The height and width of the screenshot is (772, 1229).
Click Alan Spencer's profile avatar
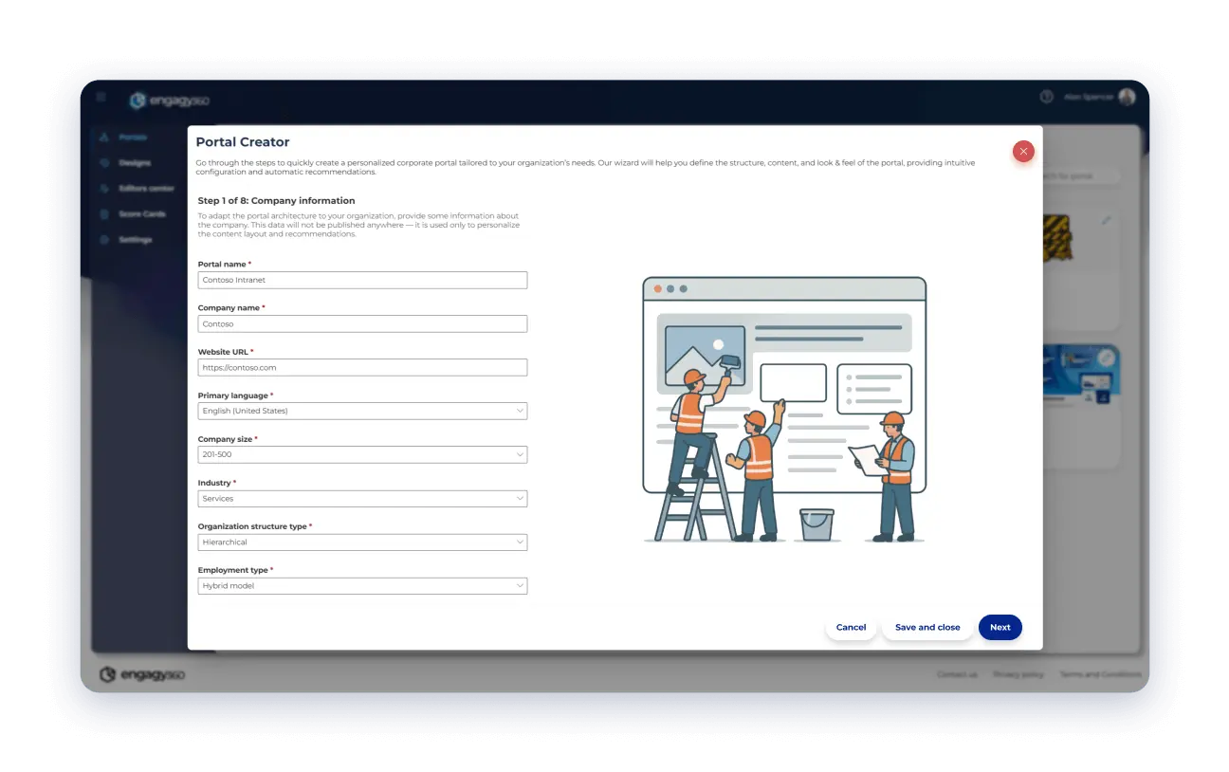tap(1127, 97)
